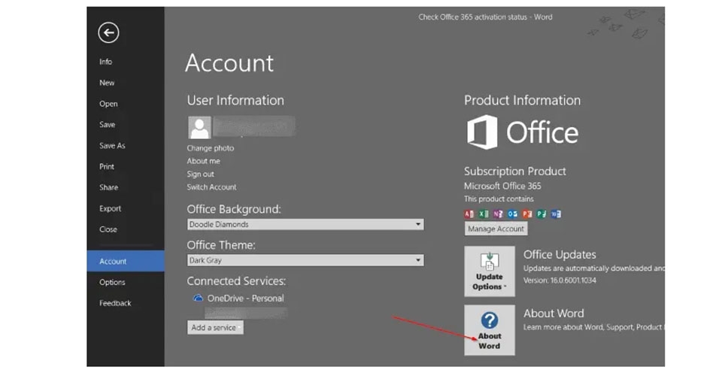Click the OneDrive cloud icon

coord(198,299)
